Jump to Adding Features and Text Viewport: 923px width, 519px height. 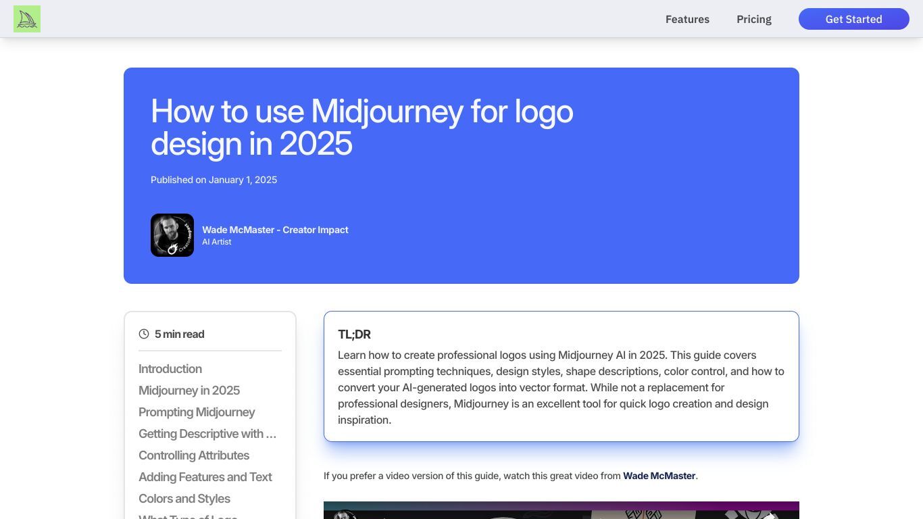[x=205, y=477]
